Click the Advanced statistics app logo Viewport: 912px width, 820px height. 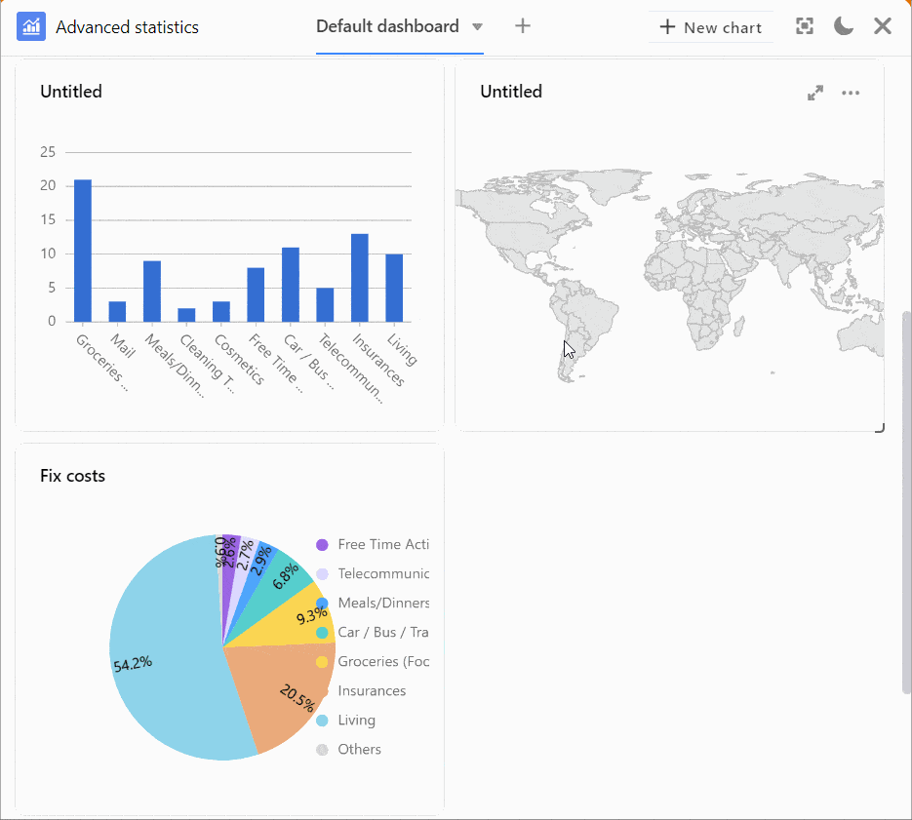(x=31, y=27)
